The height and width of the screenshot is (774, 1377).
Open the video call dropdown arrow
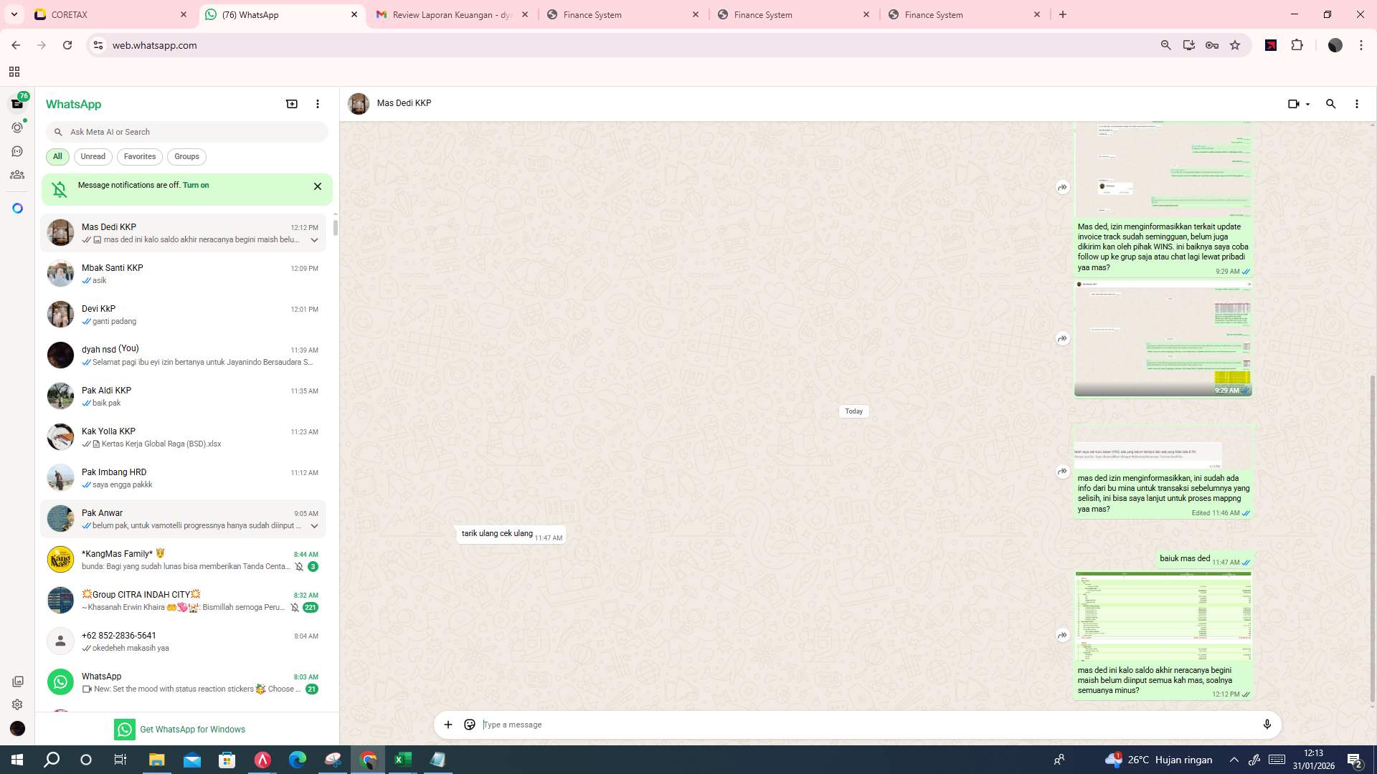(1307, 104)
